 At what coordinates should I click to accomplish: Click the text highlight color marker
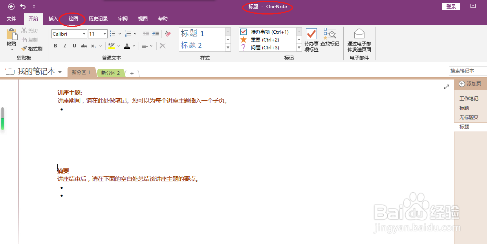(x=112, y=46)
